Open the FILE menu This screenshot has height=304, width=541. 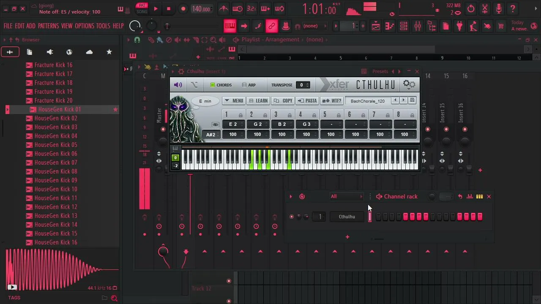pos(8,26)
